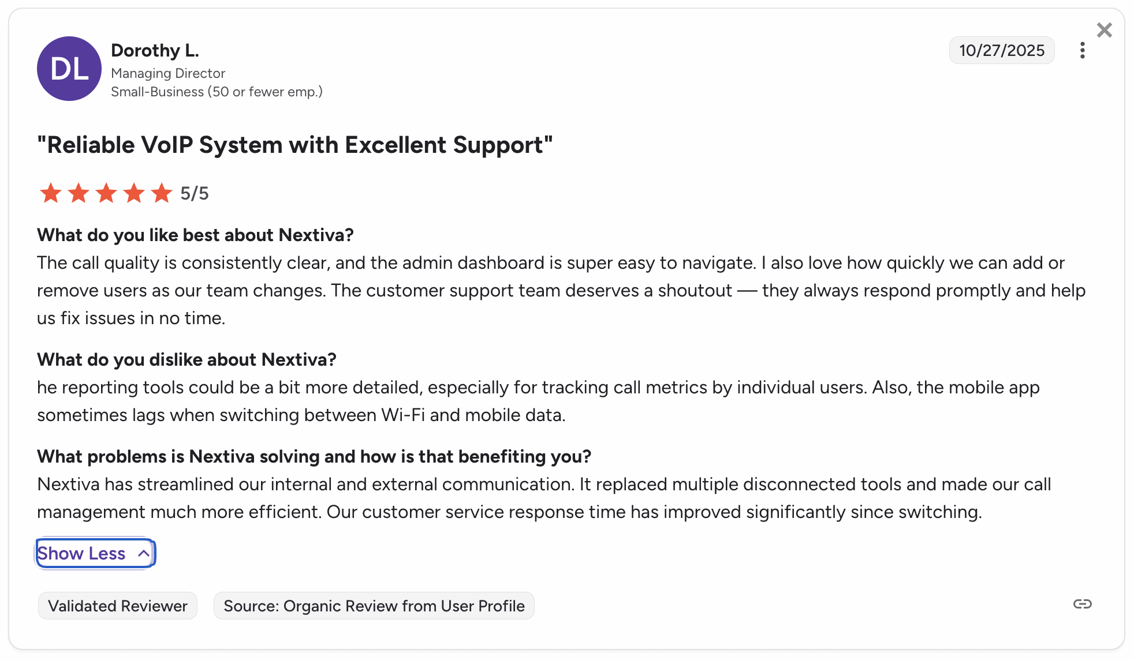Click the fifth rating star
1134x661 pixels.
tap(162, 193)
